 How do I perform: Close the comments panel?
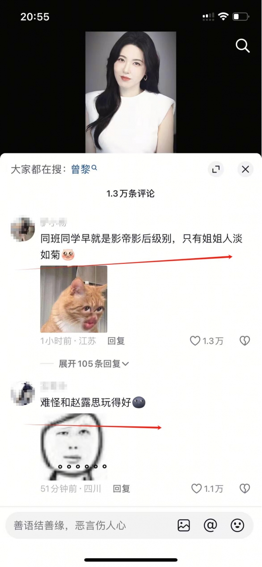pos(245,169)
